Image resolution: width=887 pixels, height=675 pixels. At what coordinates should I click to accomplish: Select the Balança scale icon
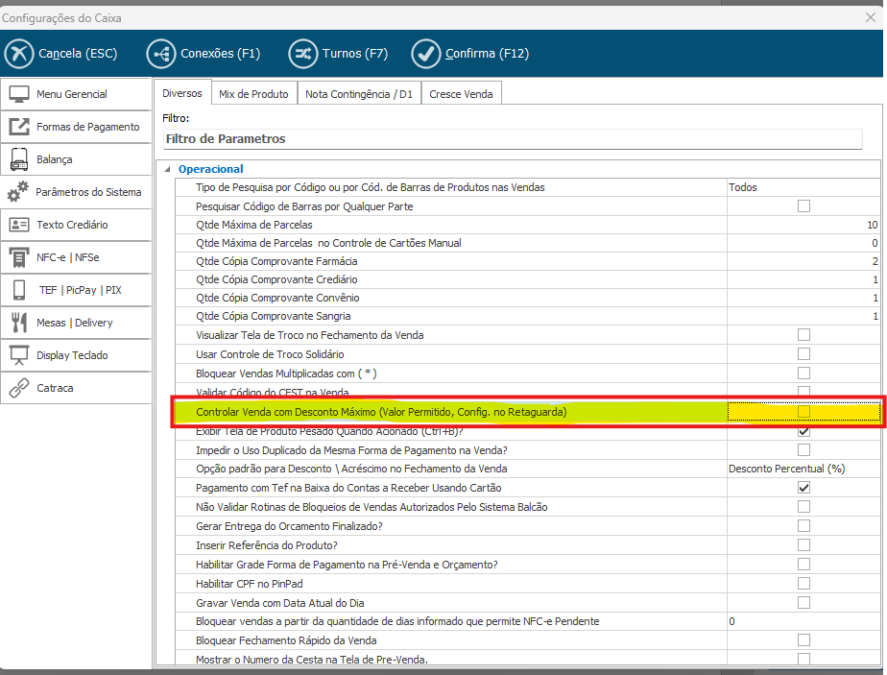19,159
